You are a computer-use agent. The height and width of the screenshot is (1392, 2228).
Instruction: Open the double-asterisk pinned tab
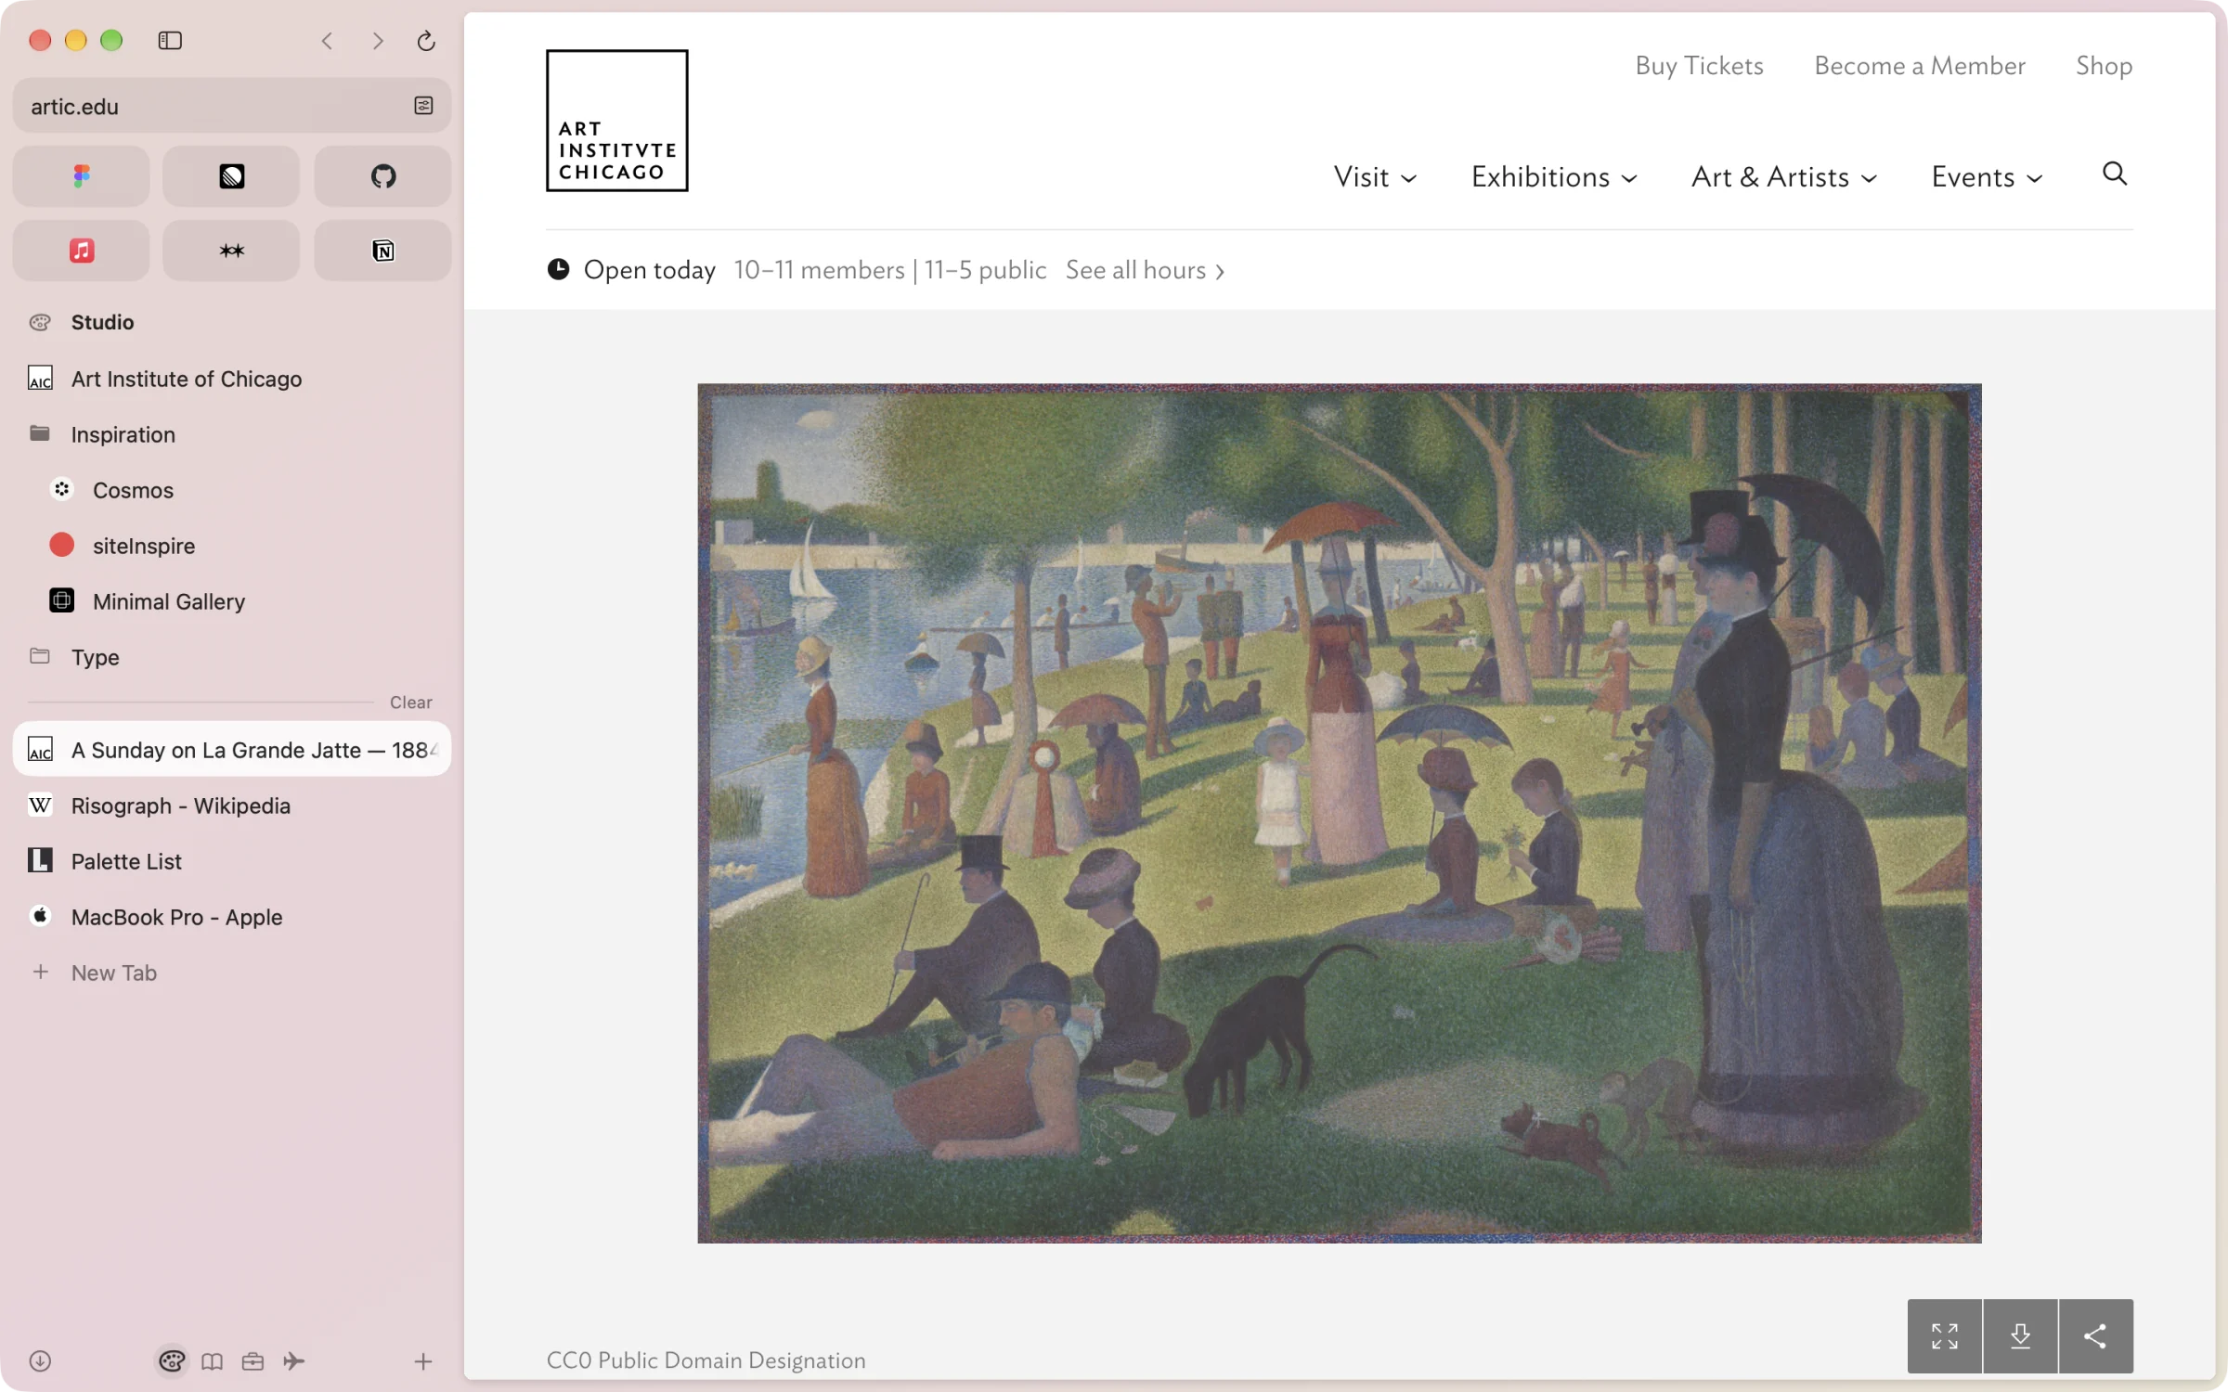click(231, 251)
